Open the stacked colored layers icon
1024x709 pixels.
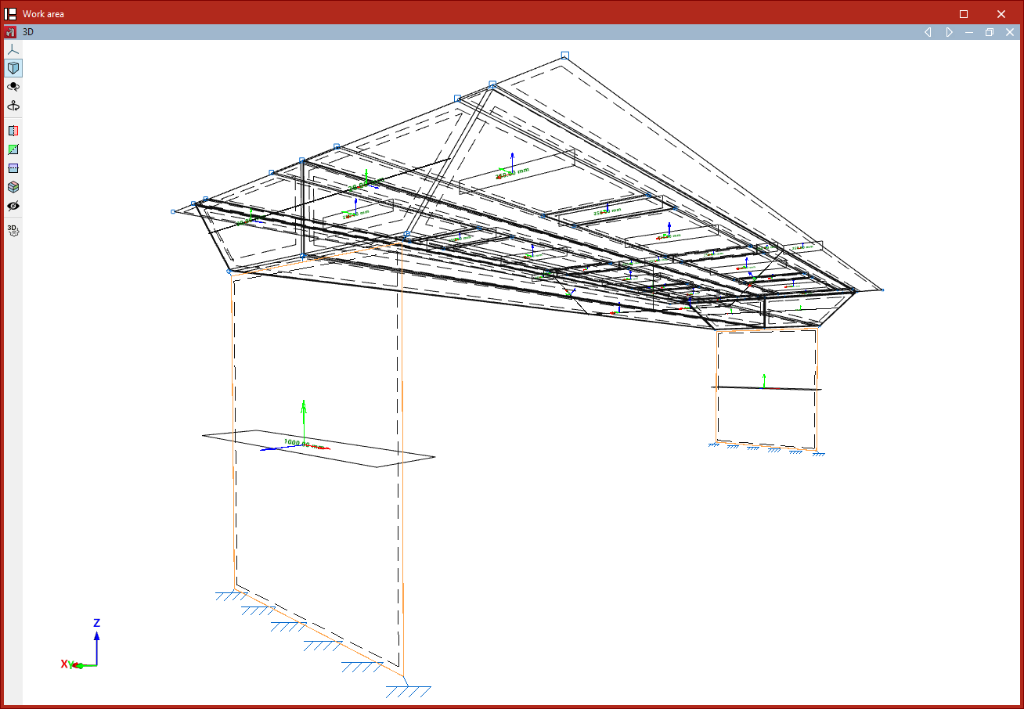[13, 187]
